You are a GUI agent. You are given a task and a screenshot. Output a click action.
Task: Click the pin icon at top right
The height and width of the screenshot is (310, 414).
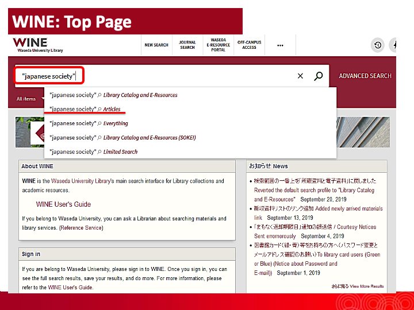[395, 45]
